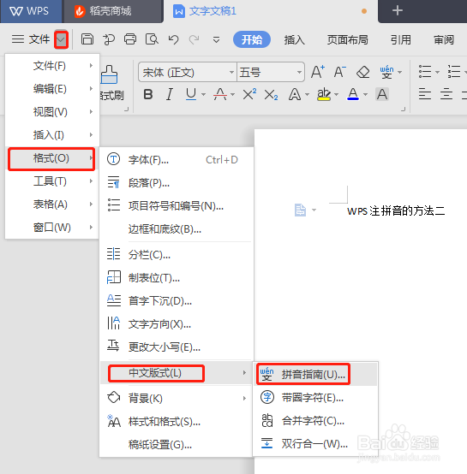Screen dimensions: 467x474
Task: Toggle Italic formatting
Action: point(170,94)
